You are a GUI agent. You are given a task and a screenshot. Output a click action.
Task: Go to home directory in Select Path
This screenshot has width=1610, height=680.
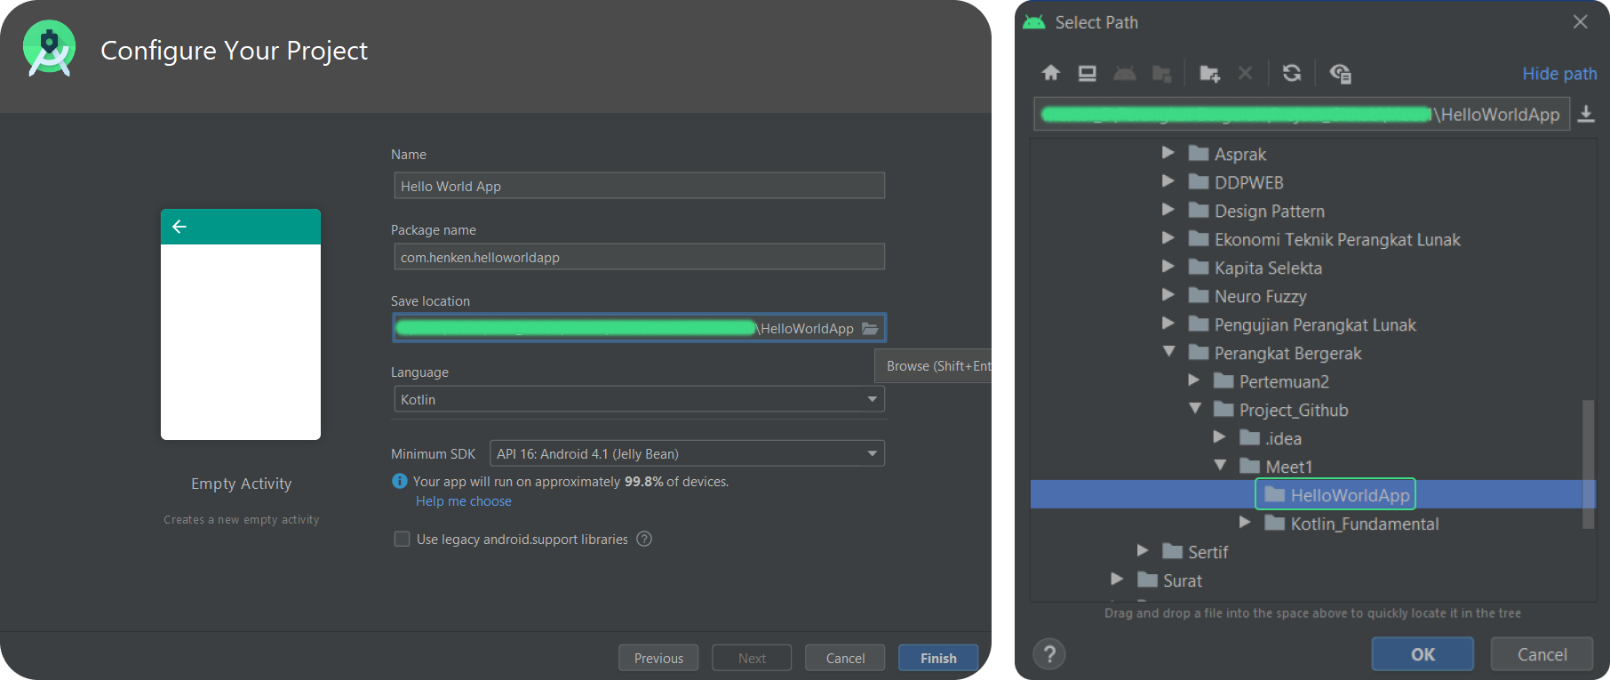coord(1051,73)
